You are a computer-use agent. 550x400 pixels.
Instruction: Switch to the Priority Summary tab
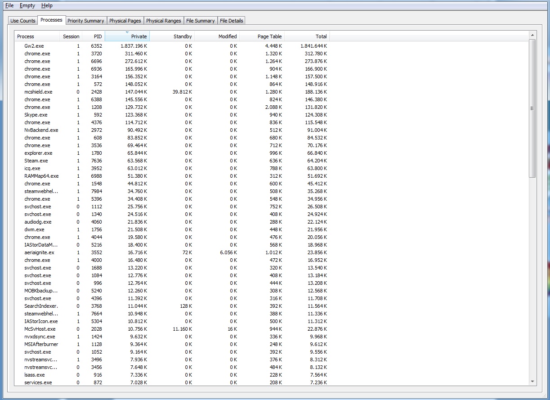86,21
